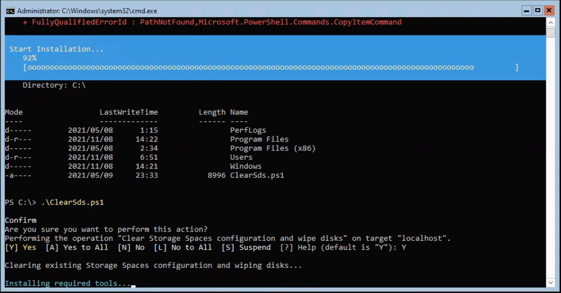Select the 'Users' directory entry
The height and width of the screenshot is (293, 561).
241,157
